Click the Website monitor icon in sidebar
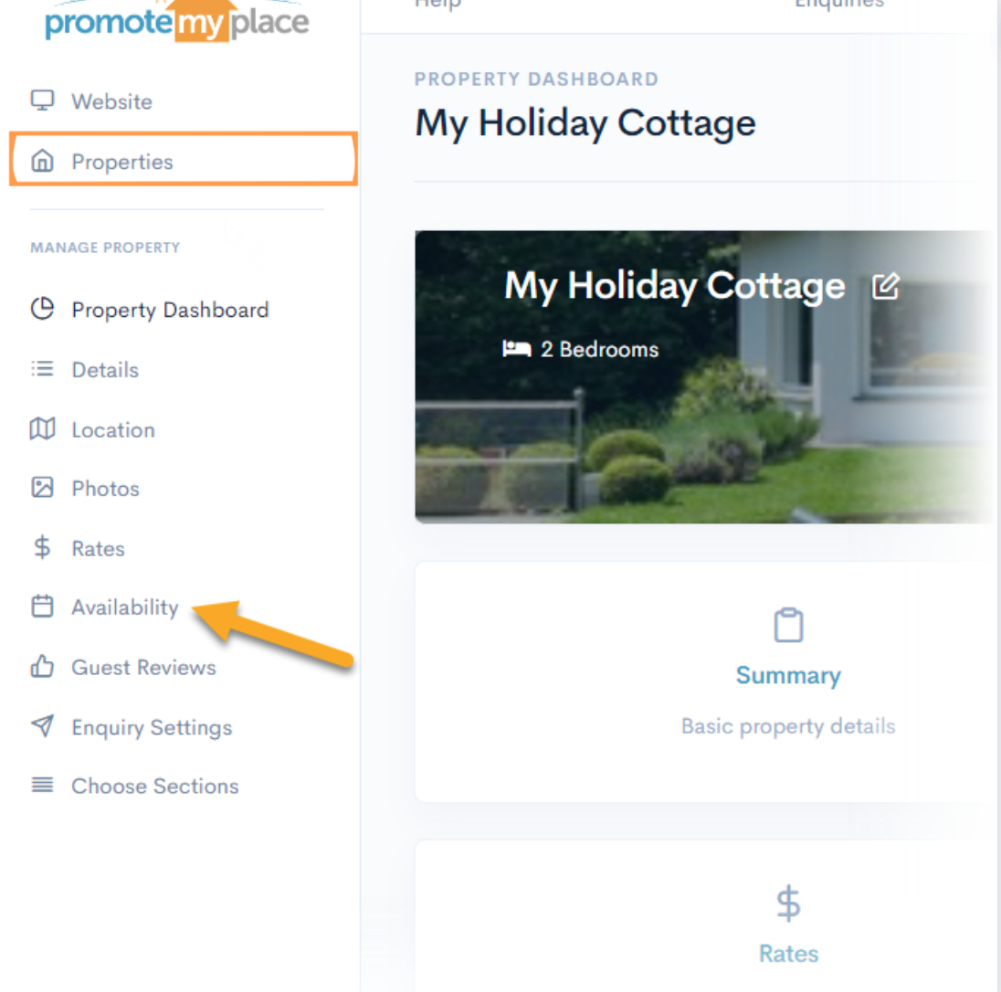The height and width of the screenshot is (992, 1001). [x=42, y=100]
